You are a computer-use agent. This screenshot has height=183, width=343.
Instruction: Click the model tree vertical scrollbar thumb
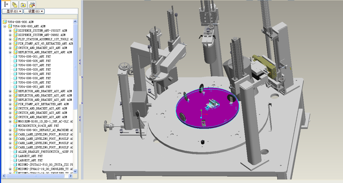tap(75, 66)
